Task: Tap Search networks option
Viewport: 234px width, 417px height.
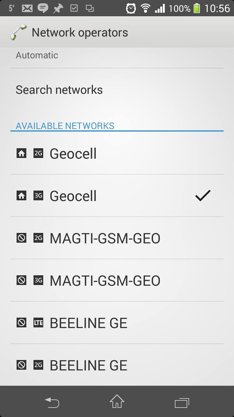Action: [x=117, y=90]
